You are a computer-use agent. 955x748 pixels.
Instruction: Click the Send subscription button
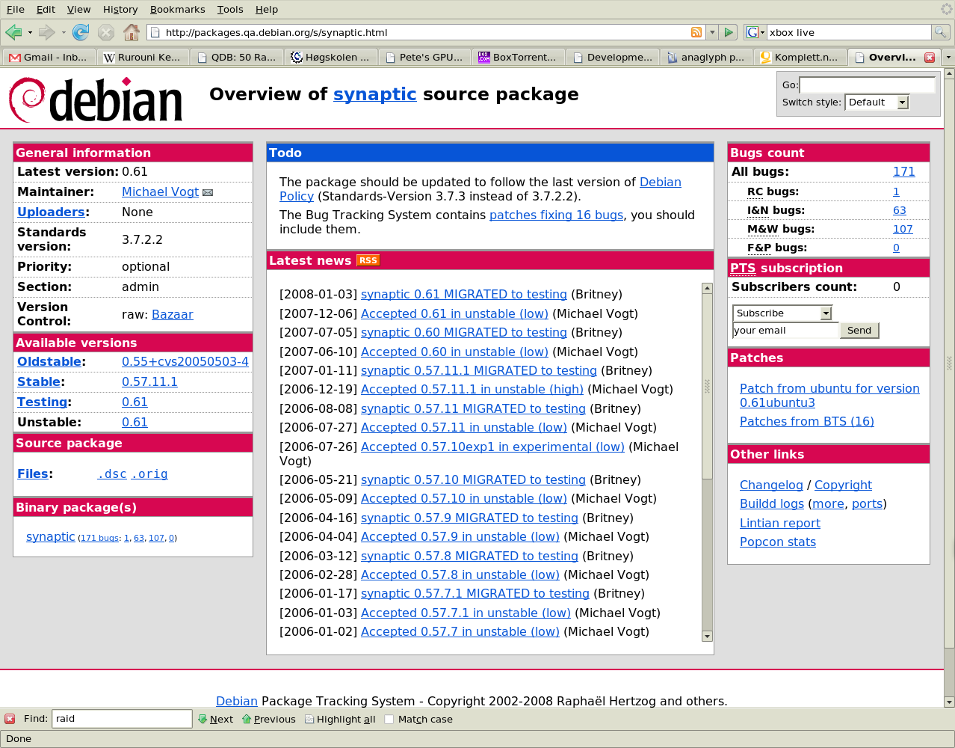(x=859, y=331)
